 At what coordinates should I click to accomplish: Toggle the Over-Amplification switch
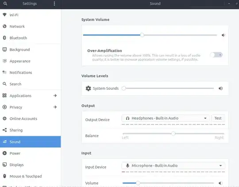(216, 55)
